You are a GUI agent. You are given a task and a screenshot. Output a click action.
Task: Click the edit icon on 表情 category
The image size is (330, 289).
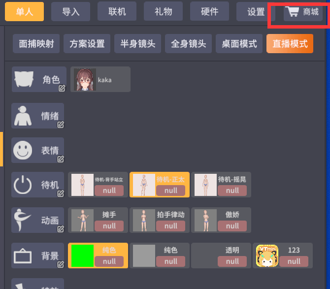61,159
